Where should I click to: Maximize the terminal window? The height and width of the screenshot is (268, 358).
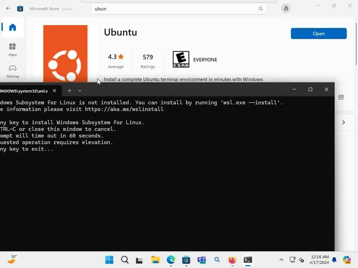point(310,89)
